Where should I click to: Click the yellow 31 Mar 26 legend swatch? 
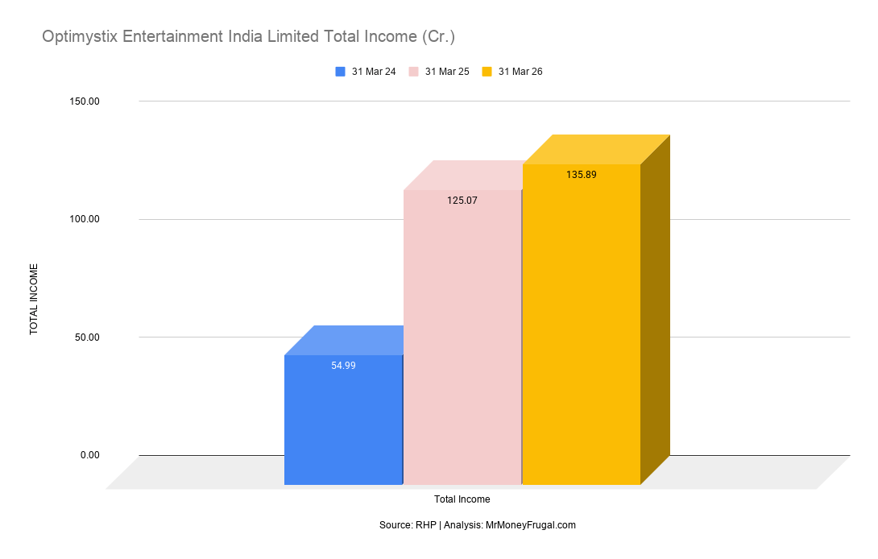487,72
